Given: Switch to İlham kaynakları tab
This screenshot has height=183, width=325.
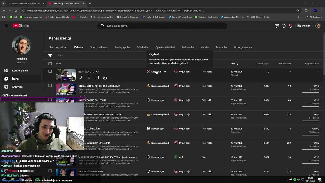Looking at the screenshot, I should tap(58, 47).
